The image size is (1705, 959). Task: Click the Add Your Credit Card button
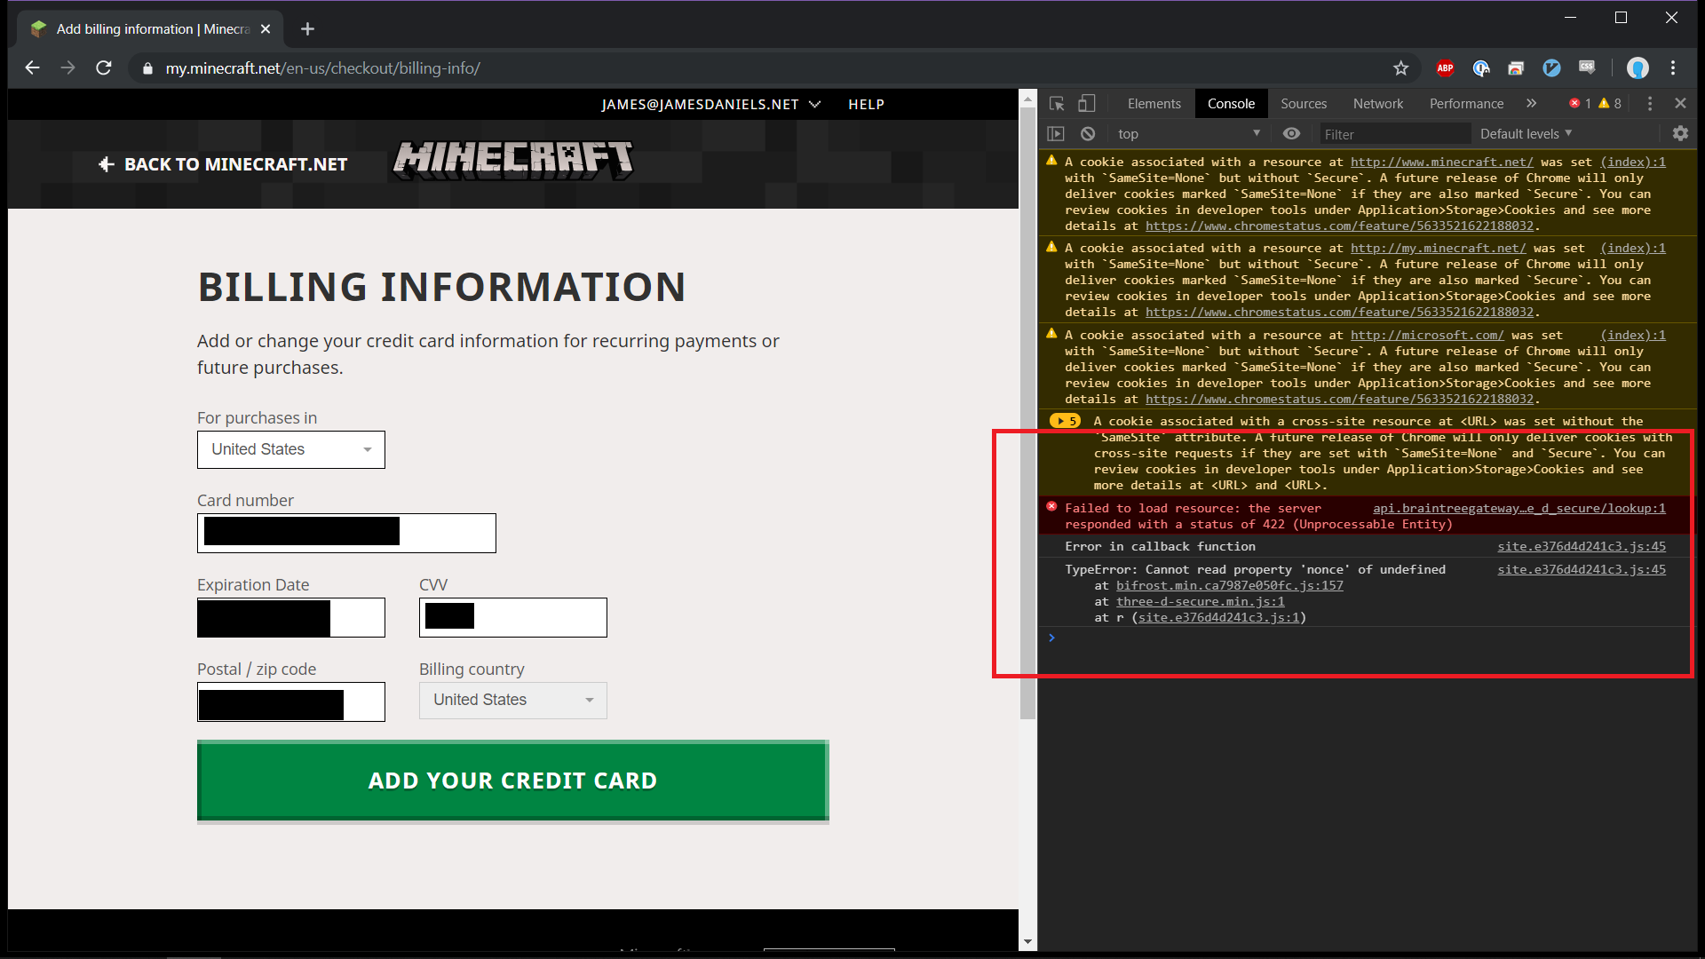click(513, 781)
